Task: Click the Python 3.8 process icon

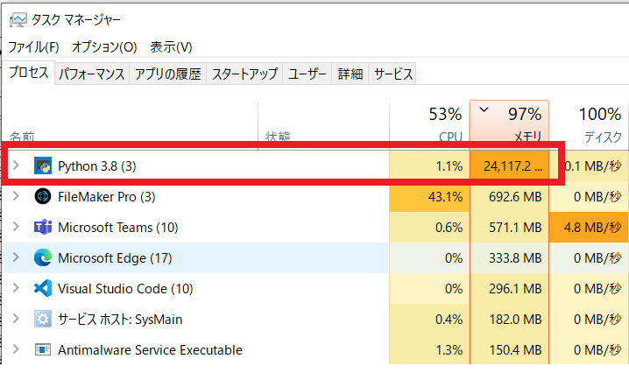Action: 43,165
